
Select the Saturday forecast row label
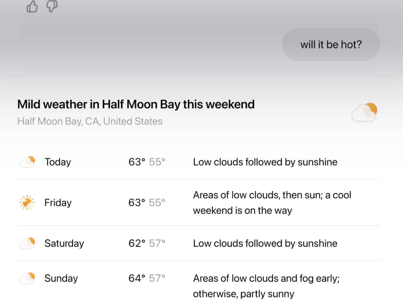[64, 244]
